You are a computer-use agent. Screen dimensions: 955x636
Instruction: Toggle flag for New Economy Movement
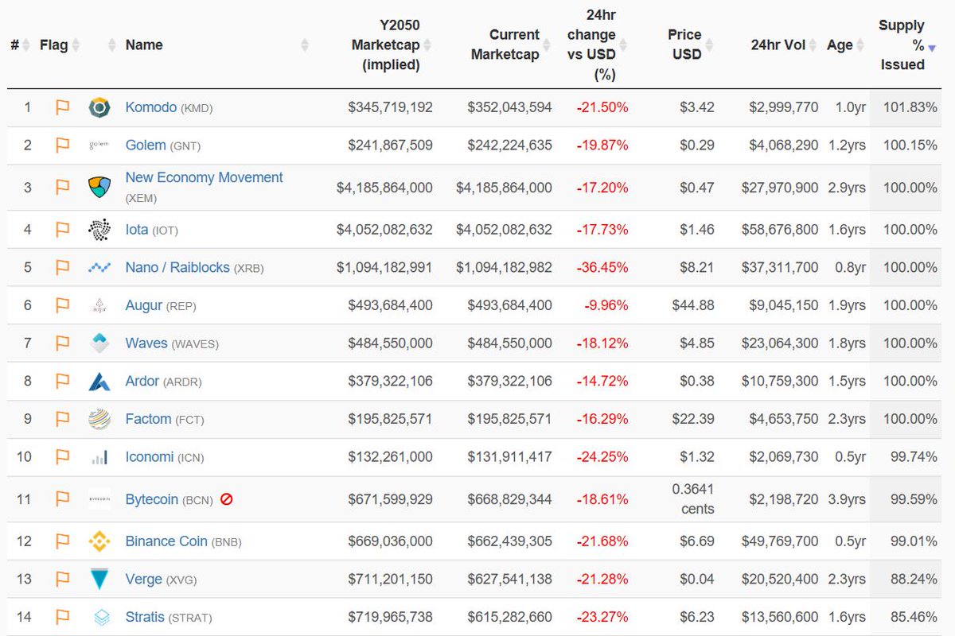(62, 188)
